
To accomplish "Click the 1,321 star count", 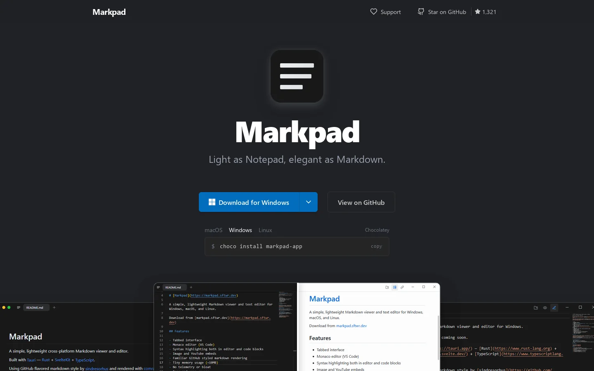I will [486, 12].
